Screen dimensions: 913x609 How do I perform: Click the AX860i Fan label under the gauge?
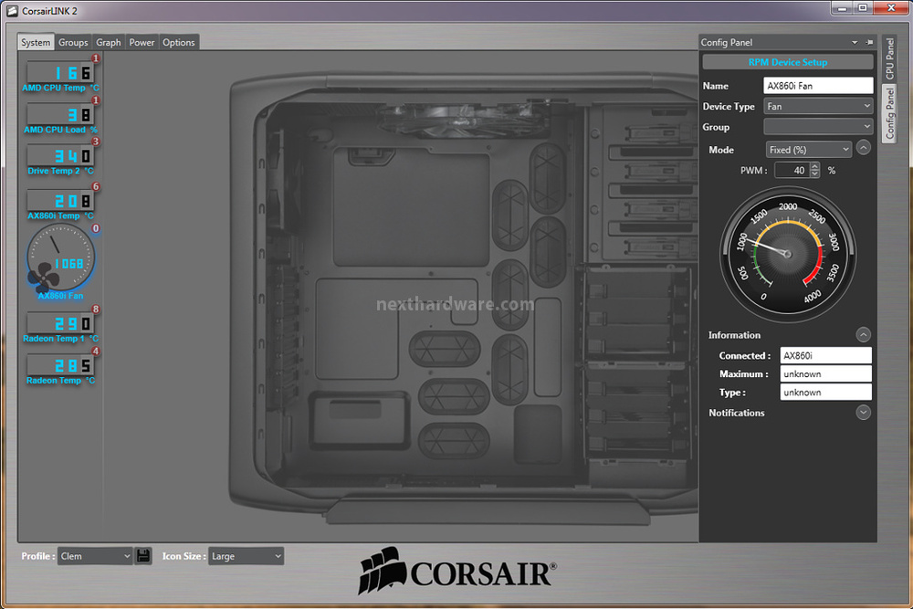coord(60,296)
